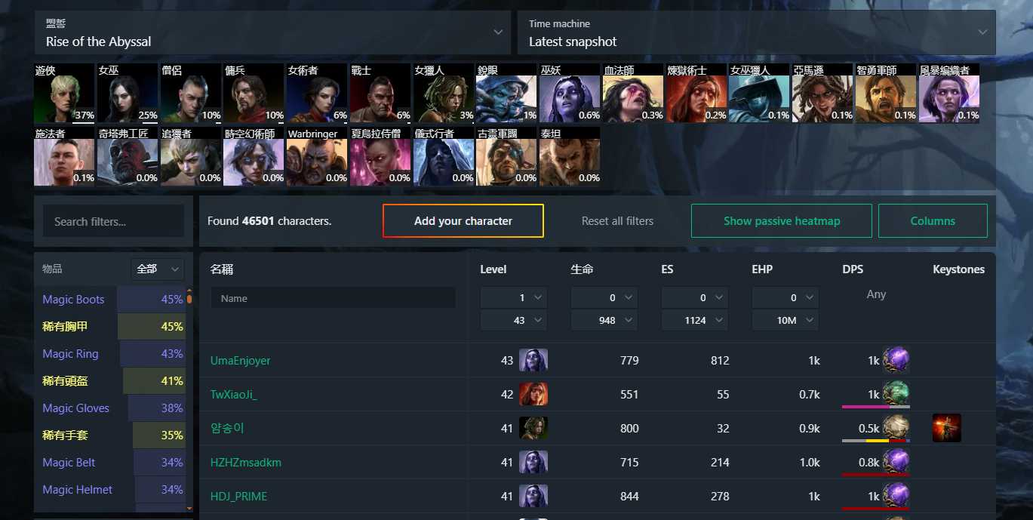Pick the 巫妖 ascendancy portrait
Screen dimensions: 1033x520
coord(570,94)
